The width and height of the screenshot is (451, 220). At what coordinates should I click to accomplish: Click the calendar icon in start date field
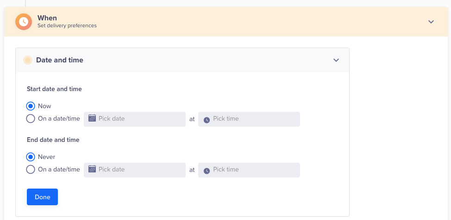tap(92, 118)
